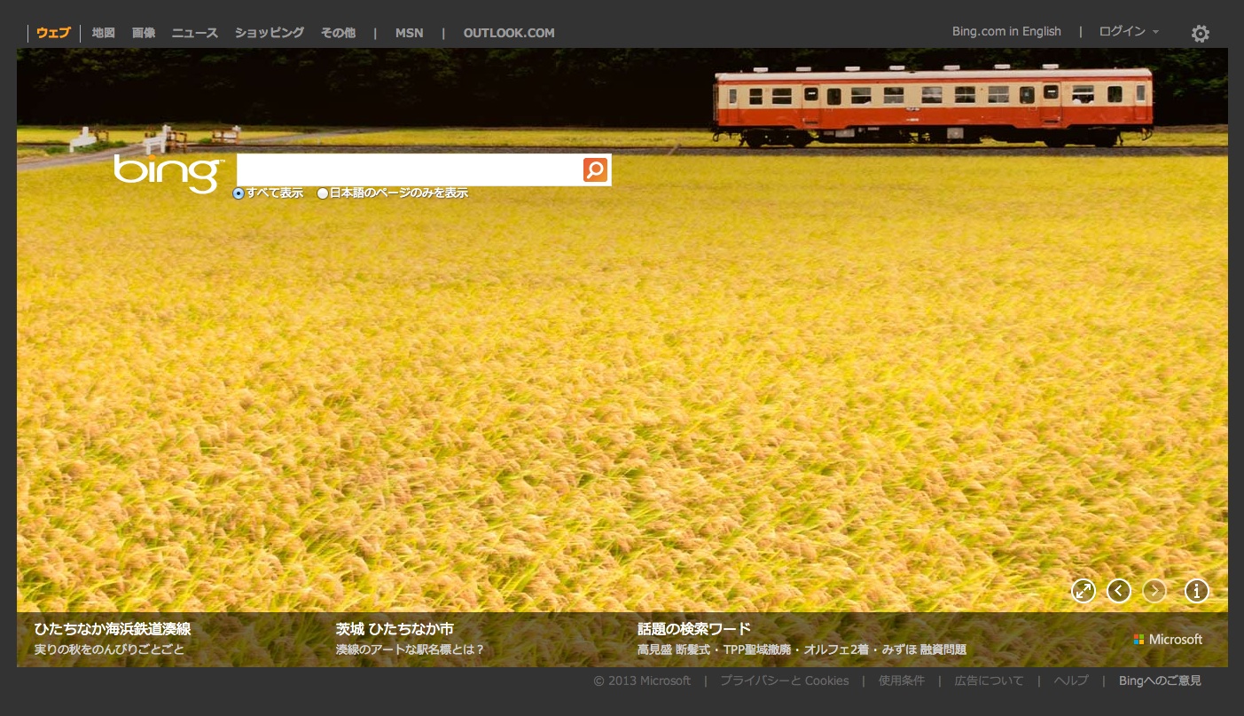Switch to the 地図 tab
The height and width of the screenshot is (716, 1244).
point(104,33)
